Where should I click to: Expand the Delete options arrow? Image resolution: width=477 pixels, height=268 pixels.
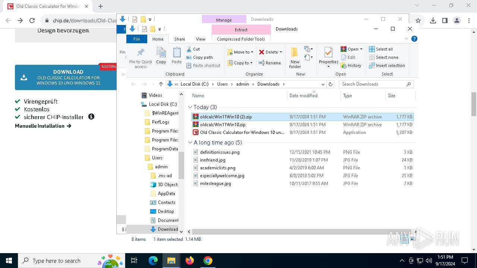pyautogui.click(x=281, y=52)
